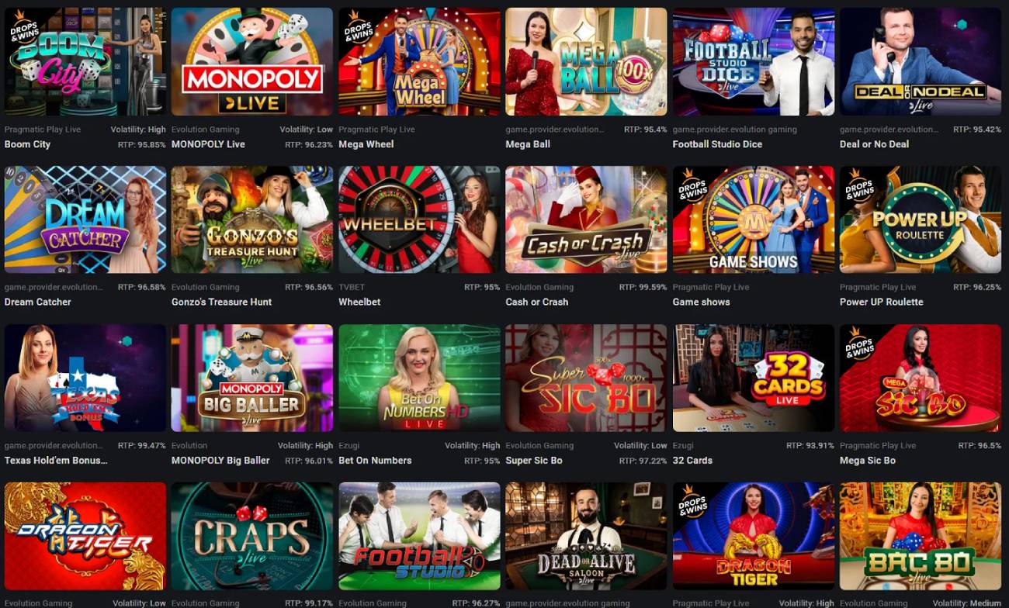Open the Deal or No Deal tile

click(x=921, y=61)
